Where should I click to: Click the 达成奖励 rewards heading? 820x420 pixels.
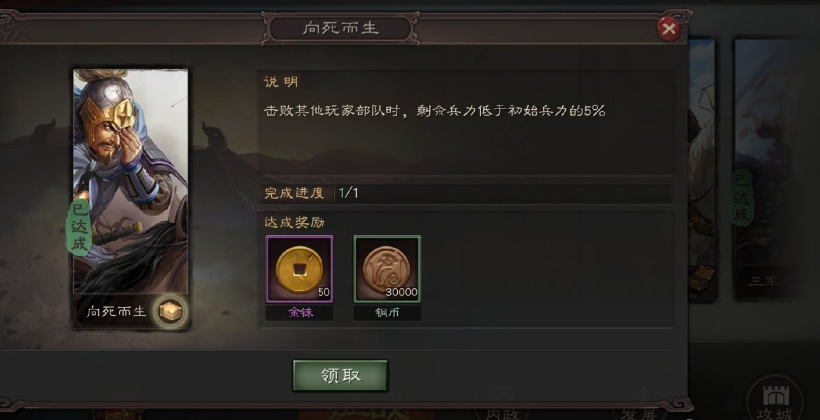point(294,223)
